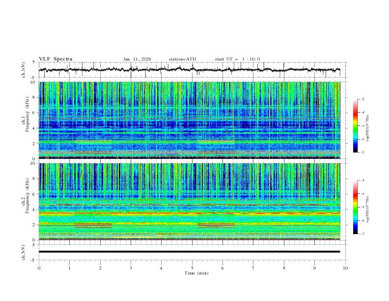389x301 pixels.
Task: Click the "ch.1(V)" waveform axis label
Action: pyautogui.click(x=24, y=70)
